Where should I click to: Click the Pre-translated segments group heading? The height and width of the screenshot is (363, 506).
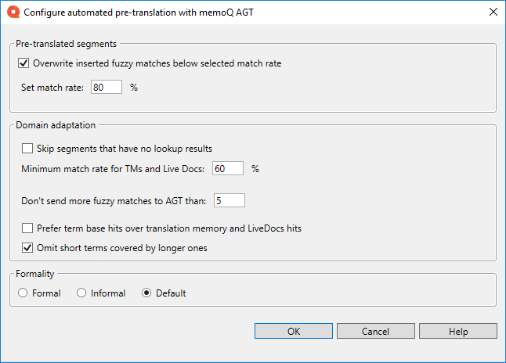(x=67, y=44)
